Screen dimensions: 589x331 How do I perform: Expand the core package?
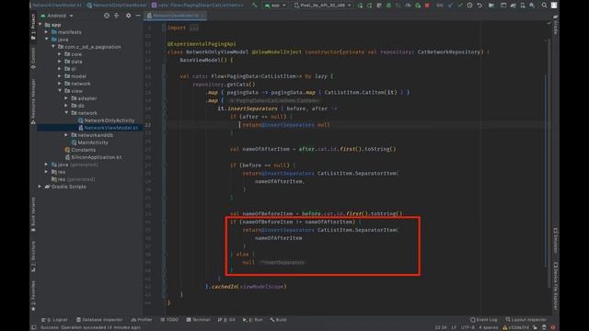click(x=60, y=54)
